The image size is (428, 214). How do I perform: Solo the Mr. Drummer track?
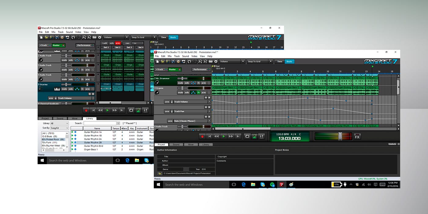pos(187,83)
